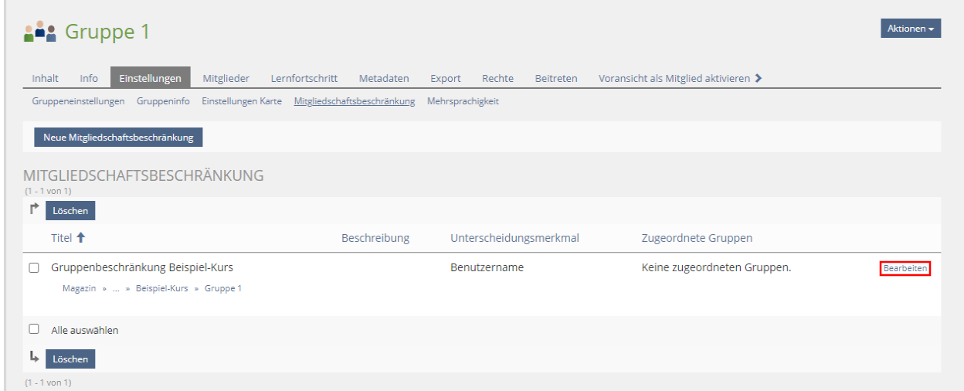964x391 pixels.
Task: Click Neue Mitgliedschaftsbeschränkung button
Action: [x=118, y=138]
